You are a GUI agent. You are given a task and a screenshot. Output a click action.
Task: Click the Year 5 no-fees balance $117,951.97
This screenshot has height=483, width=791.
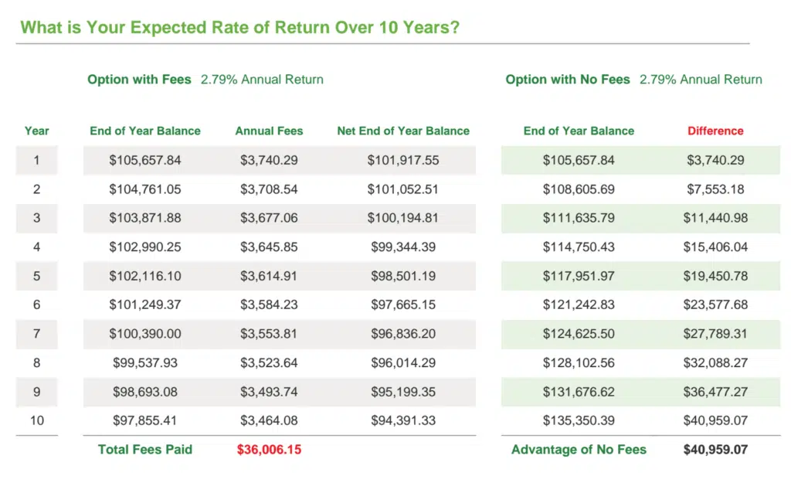579,276
